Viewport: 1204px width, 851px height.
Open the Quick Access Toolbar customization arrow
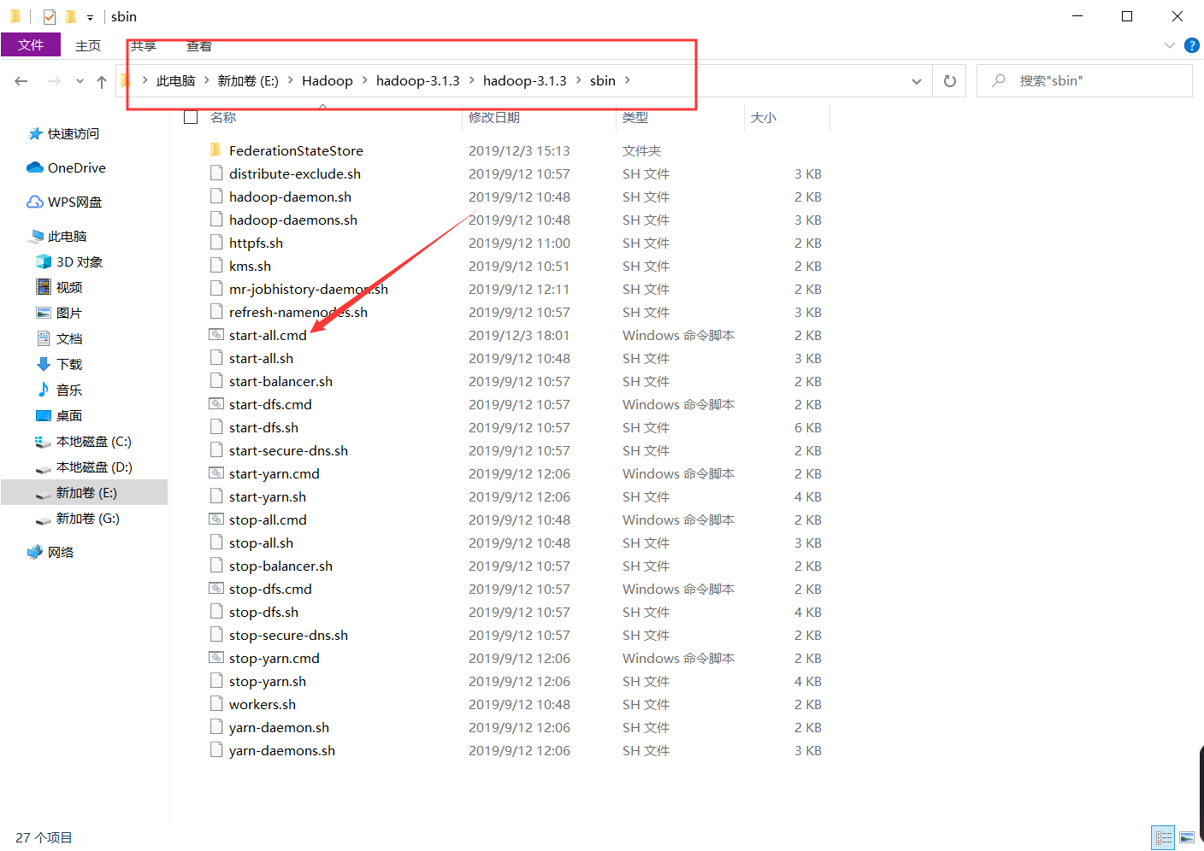(x=89, y=16)
